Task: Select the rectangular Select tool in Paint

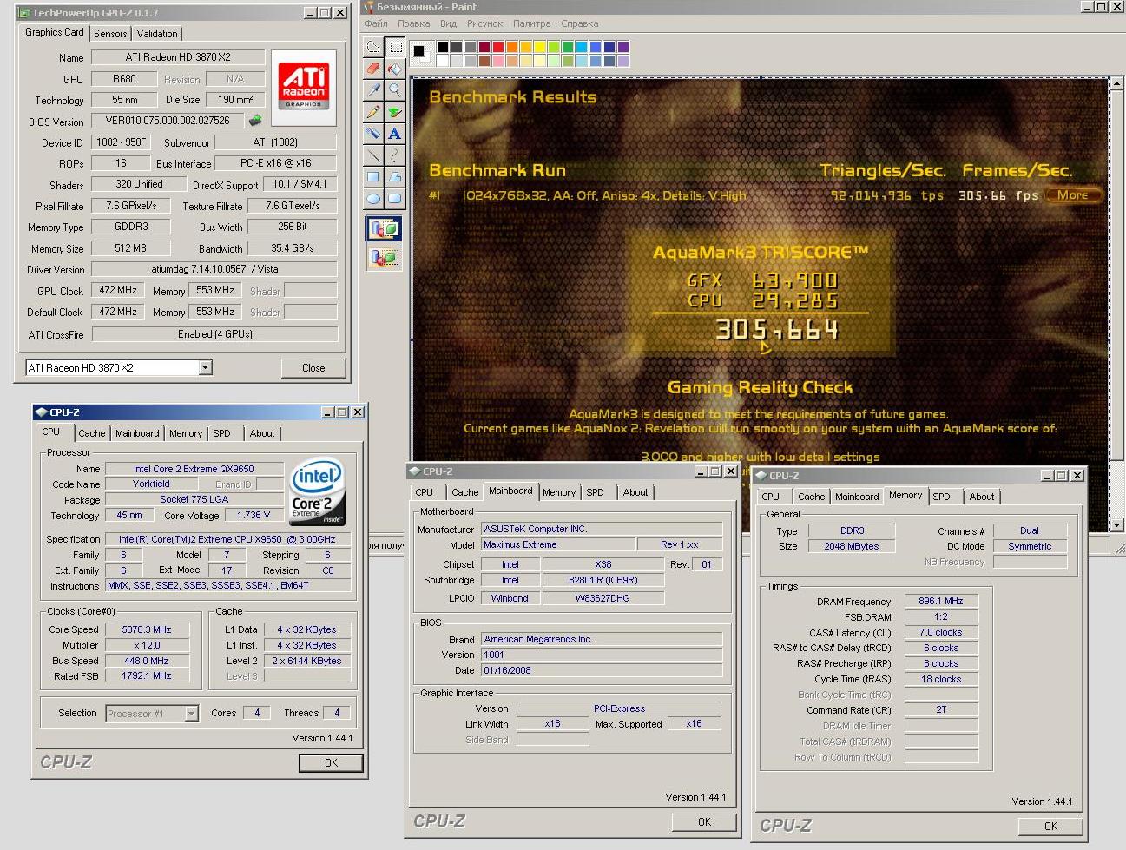Action: click(x=395, y=47)
